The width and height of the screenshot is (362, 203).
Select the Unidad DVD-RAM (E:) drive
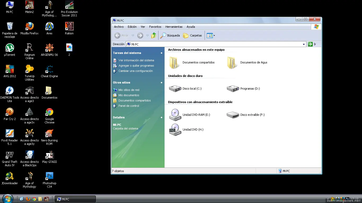coord(189,115)
